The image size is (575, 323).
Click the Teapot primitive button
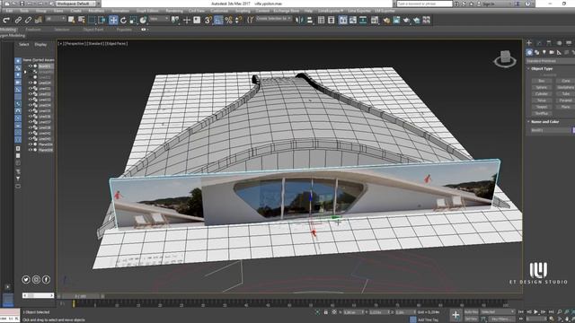pyautogui.click(x=541, y=107)
